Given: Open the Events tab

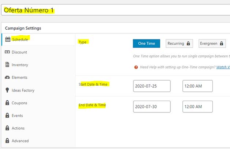Looking at the screenshot, I should 38,115.
